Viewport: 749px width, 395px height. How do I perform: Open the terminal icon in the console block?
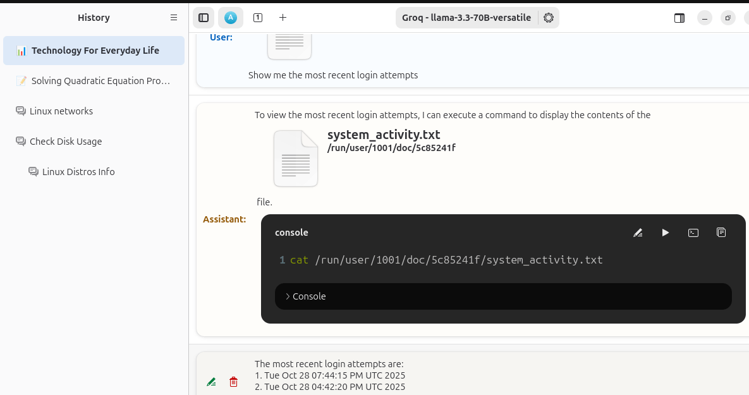click(693, 233)
